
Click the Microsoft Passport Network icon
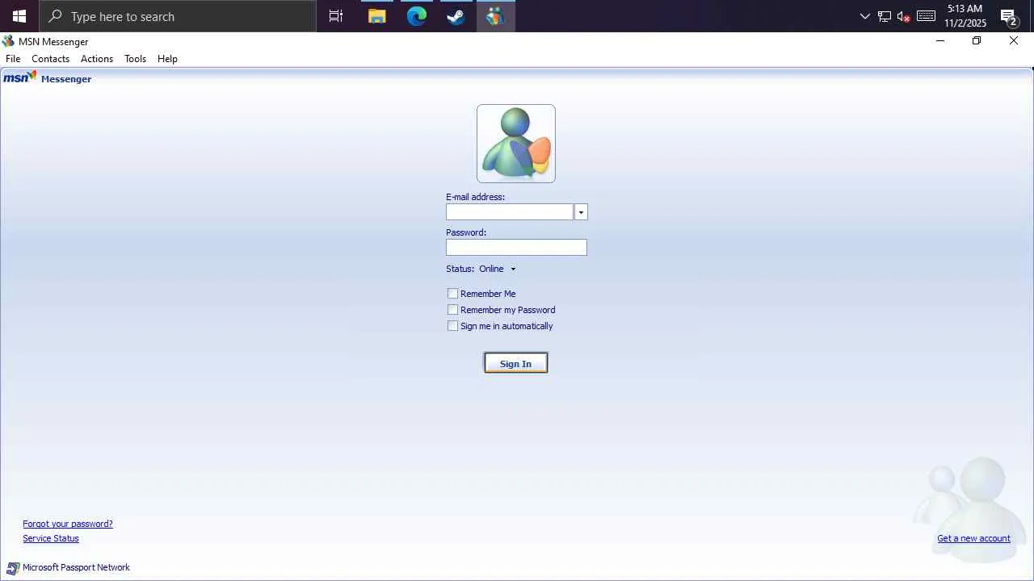click(x=13, y=568)
